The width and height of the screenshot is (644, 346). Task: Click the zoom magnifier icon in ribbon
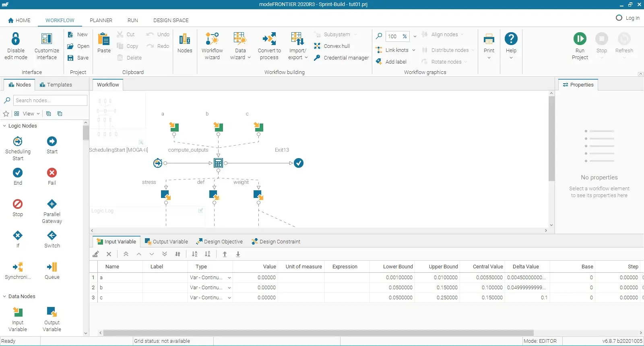pos(379,36)
